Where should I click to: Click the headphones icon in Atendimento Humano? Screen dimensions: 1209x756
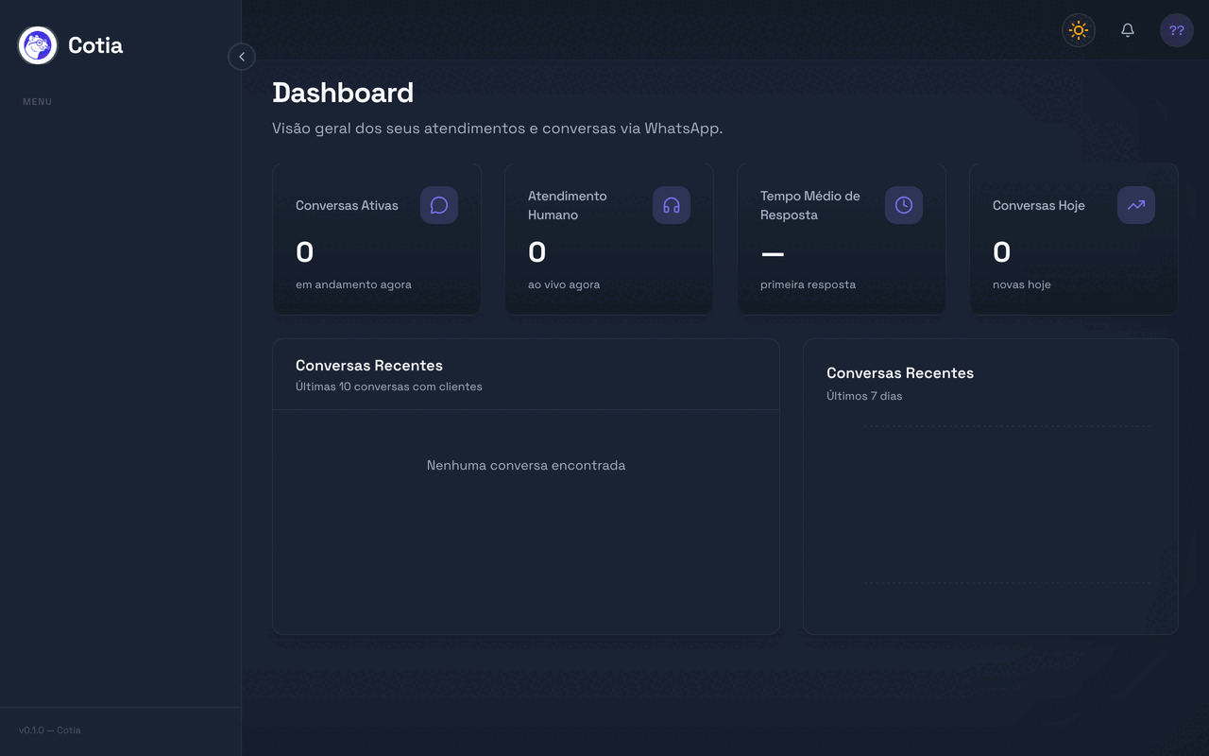pyautogui.click(x=672, y=205)
